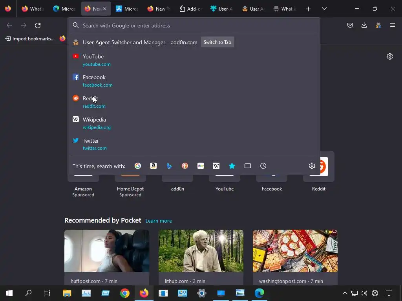The width and height of the screenshot is (402, 301).
Task: Focus the address bar search field
Action: 194,25
